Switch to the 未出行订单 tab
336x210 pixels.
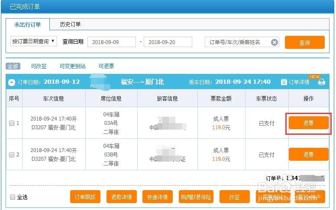27,24
